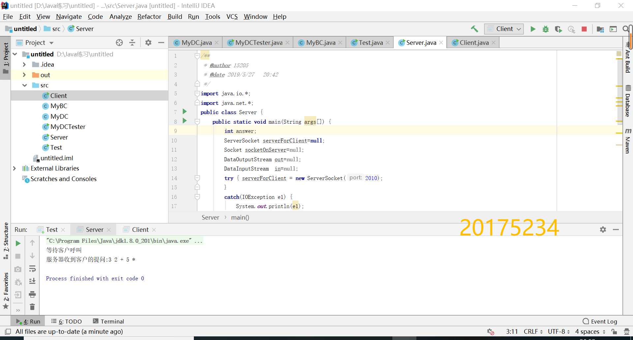This screenshot has width=633, height=340.
Task: Click the search everywhere magnifier icon
Action: (x=625, y=29)
